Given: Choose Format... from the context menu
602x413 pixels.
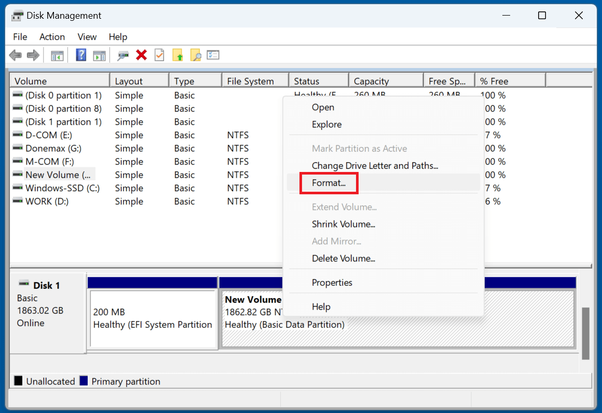Looking at the screenshot, I should click(329, 183).
